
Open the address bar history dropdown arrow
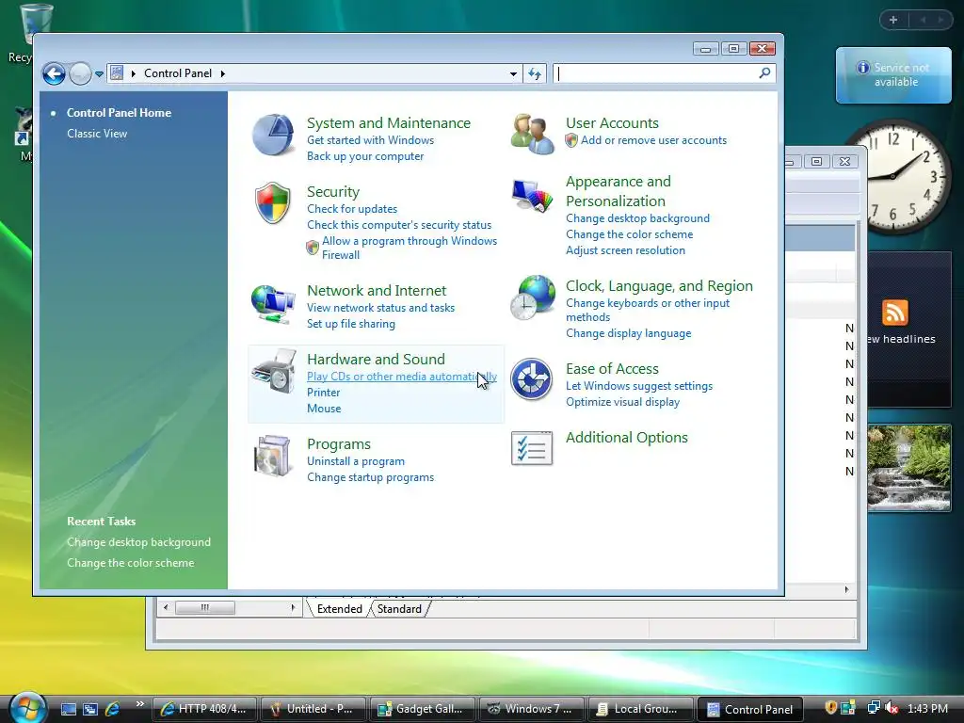[513, 73]
